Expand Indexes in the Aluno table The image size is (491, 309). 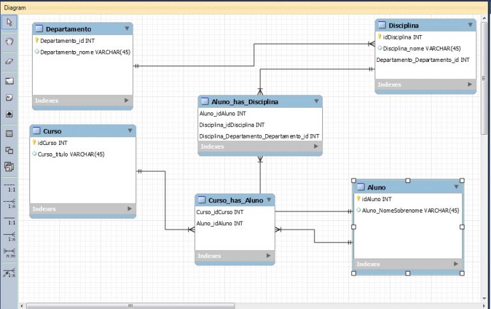[x=456, y=264]
